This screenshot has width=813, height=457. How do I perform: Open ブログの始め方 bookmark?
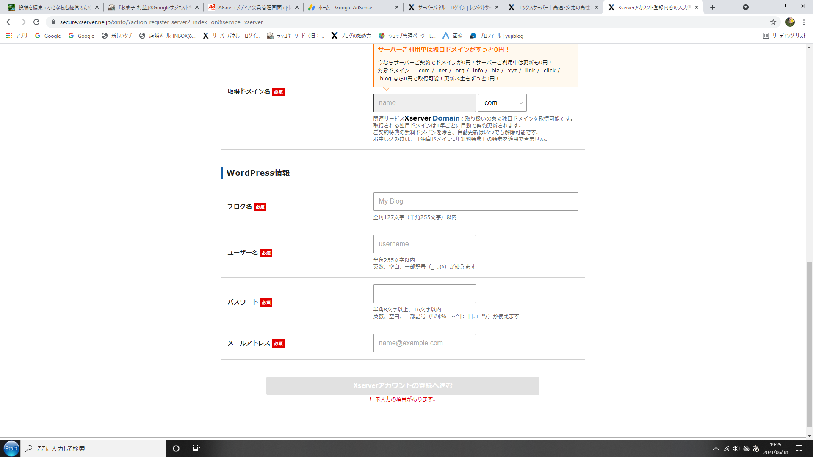(x=351, y=36)
